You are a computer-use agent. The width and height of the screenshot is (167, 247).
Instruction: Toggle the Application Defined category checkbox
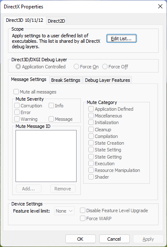[111, 109]
